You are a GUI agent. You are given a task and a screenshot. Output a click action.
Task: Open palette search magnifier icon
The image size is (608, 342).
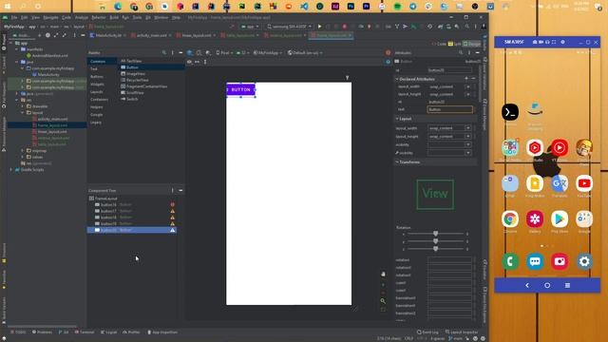[x=164, y=53]
